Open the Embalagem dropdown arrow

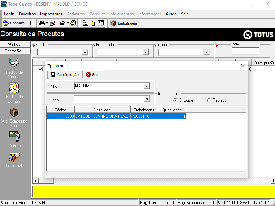coord(142,23)
